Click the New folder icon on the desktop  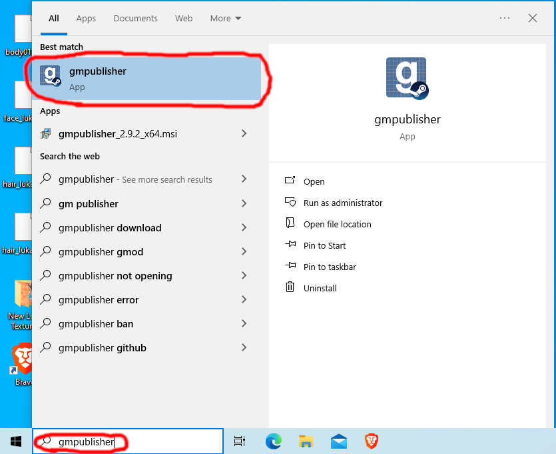[23, 293]
